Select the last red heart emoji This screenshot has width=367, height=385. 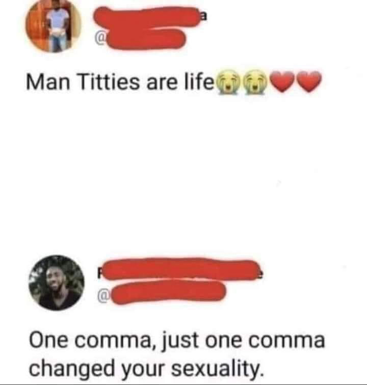click(x=309, y=82)
